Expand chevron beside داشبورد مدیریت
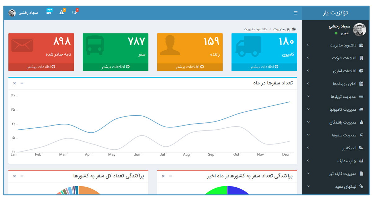The image size is (372, 201). click(308, 45)
